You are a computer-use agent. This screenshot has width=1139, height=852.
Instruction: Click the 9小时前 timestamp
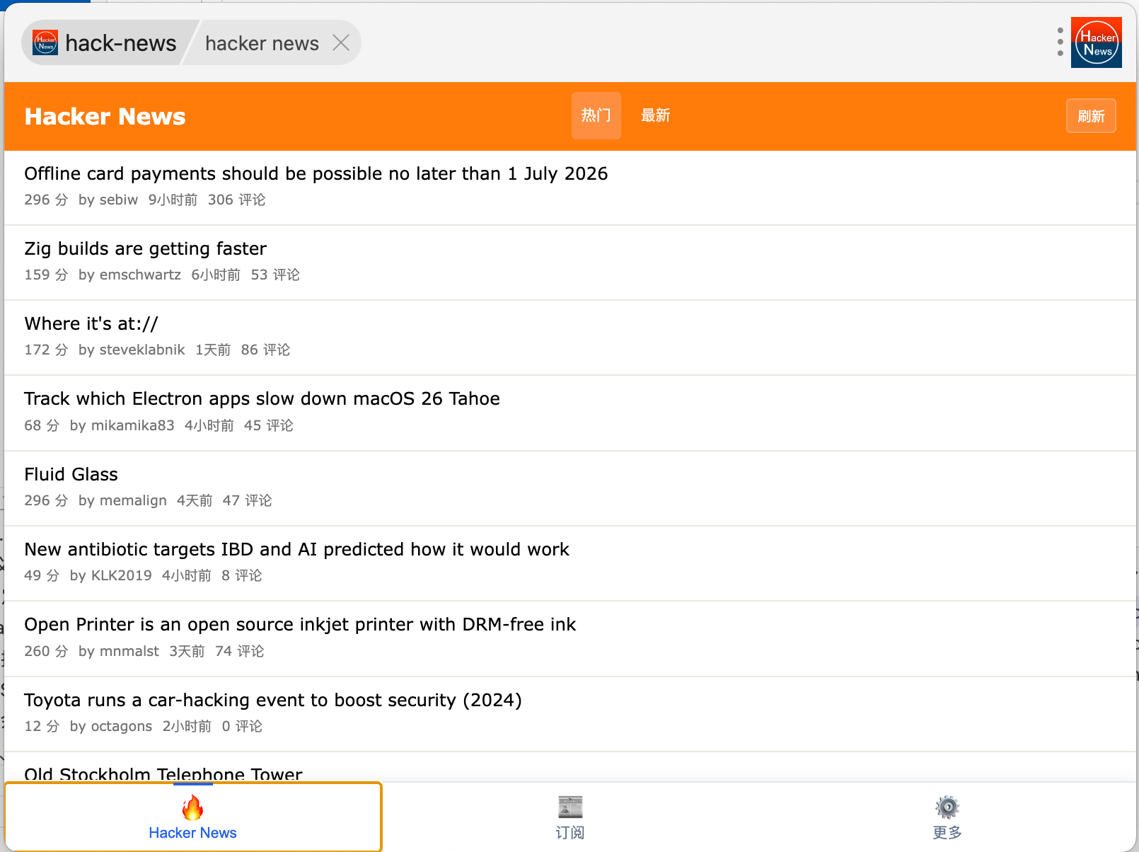click(173, 200)
